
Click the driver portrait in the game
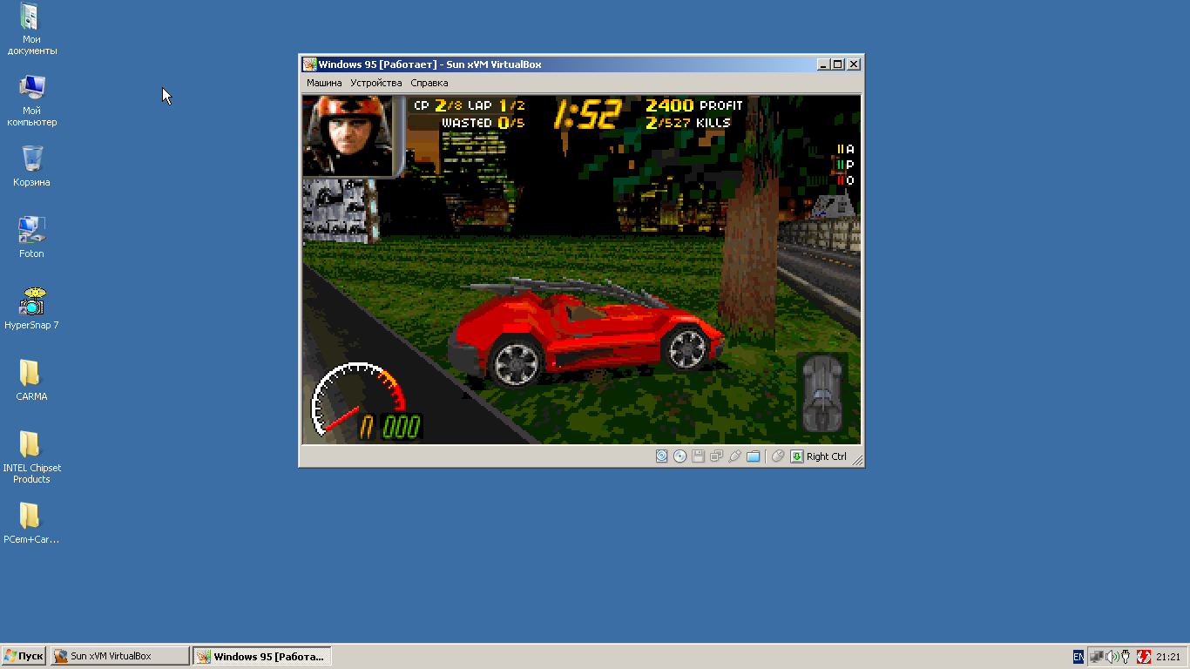coord(353,136)
